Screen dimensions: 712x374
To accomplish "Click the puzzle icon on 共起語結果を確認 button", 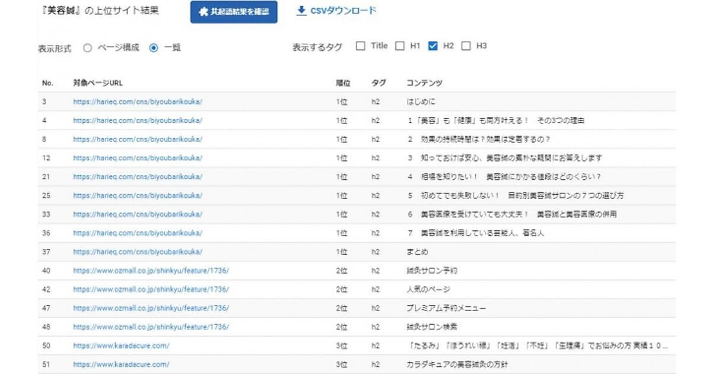I will click(204, 12).
